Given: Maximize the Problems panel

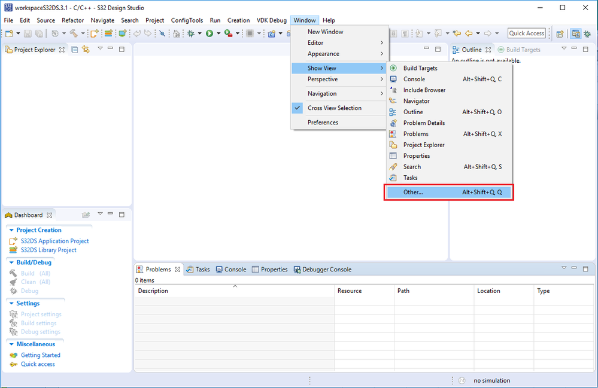Looking at the screenshot, I should click(585, 268).
